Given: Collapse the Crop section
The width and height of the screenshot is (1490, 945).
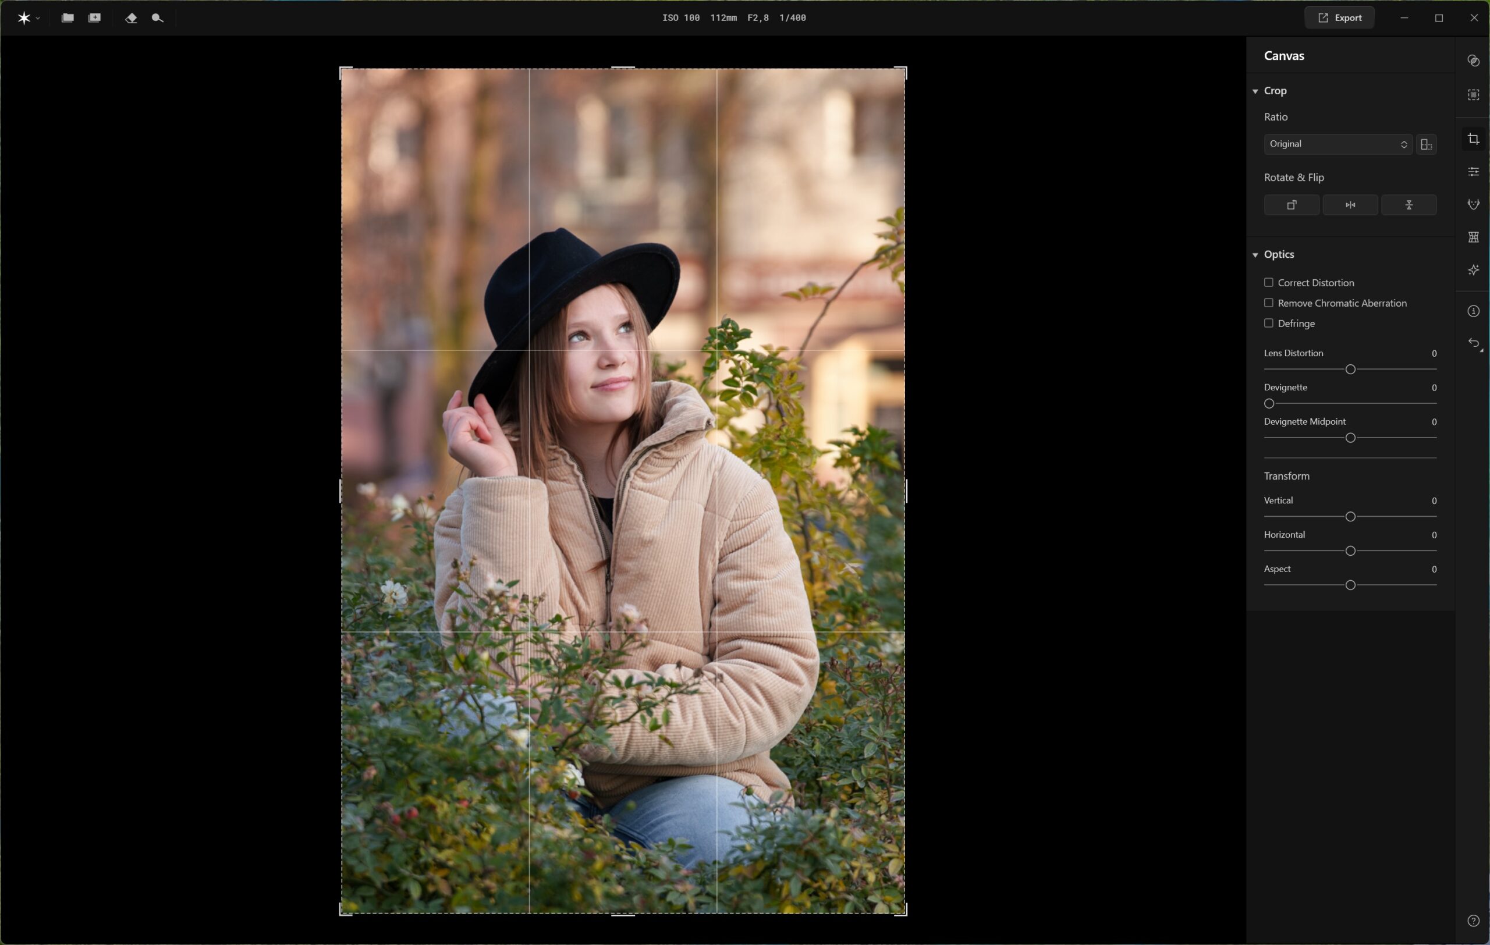Looking at the screenshot, I should (x=1255, y=91).
